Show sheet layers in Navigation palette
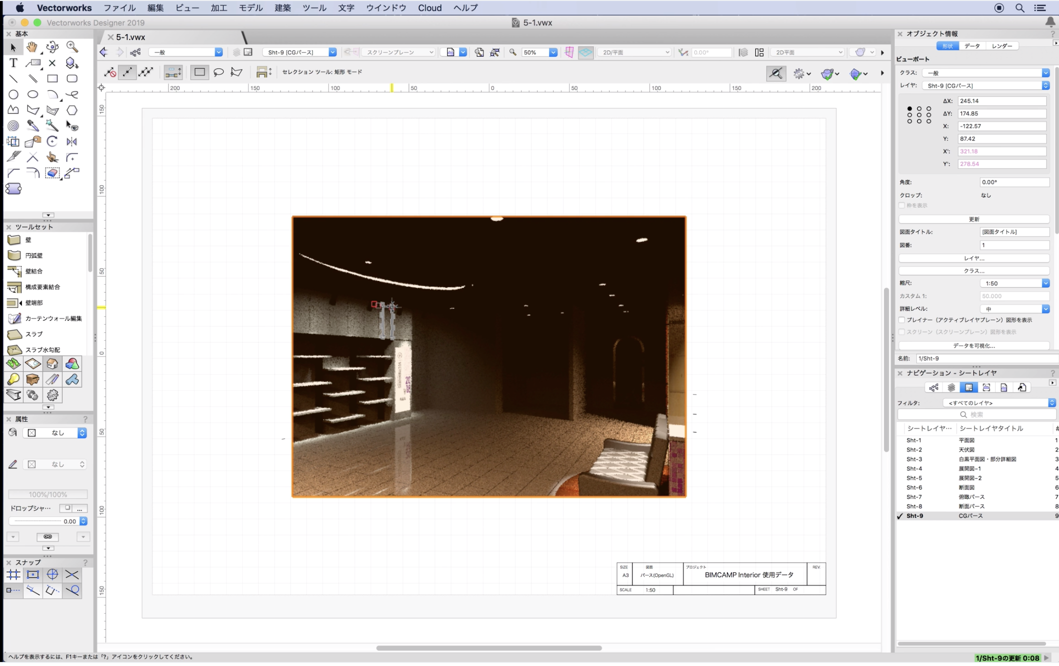The width and height of the screenshot is (1059, 666). (x=968, y=388)
